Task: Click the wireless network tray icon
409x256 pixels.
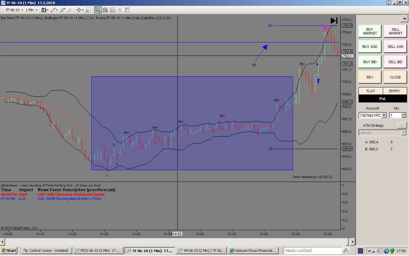Action: [392, 251]
